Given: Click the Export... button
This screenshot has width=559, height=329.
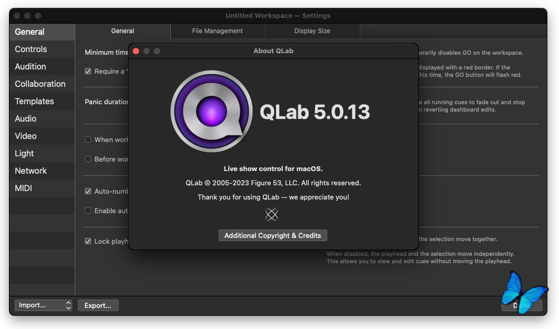Looking at the screenshot, I should point(98,305).
